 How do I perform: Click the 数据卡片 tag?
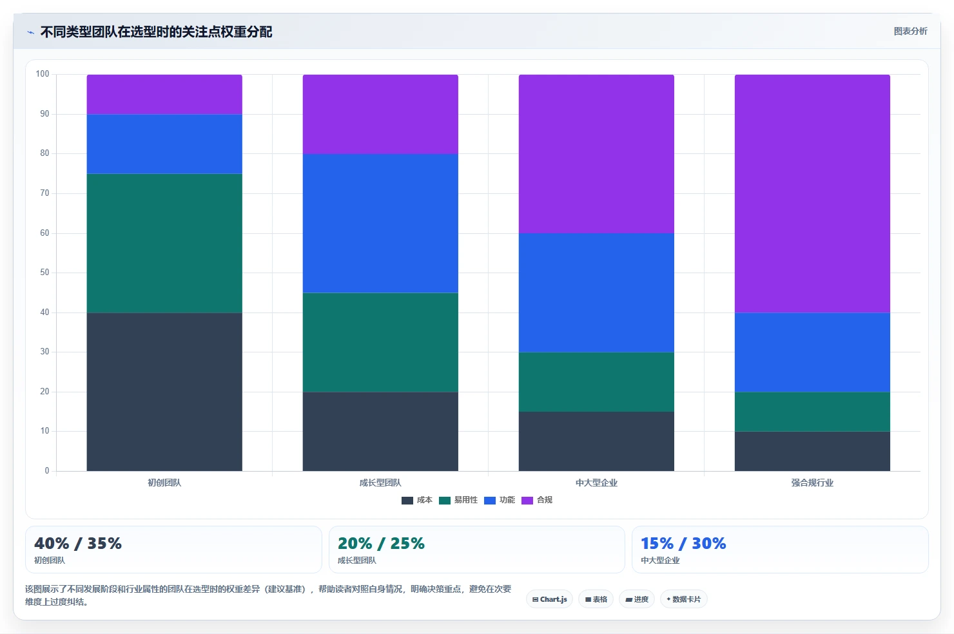(x=684, y=599)
